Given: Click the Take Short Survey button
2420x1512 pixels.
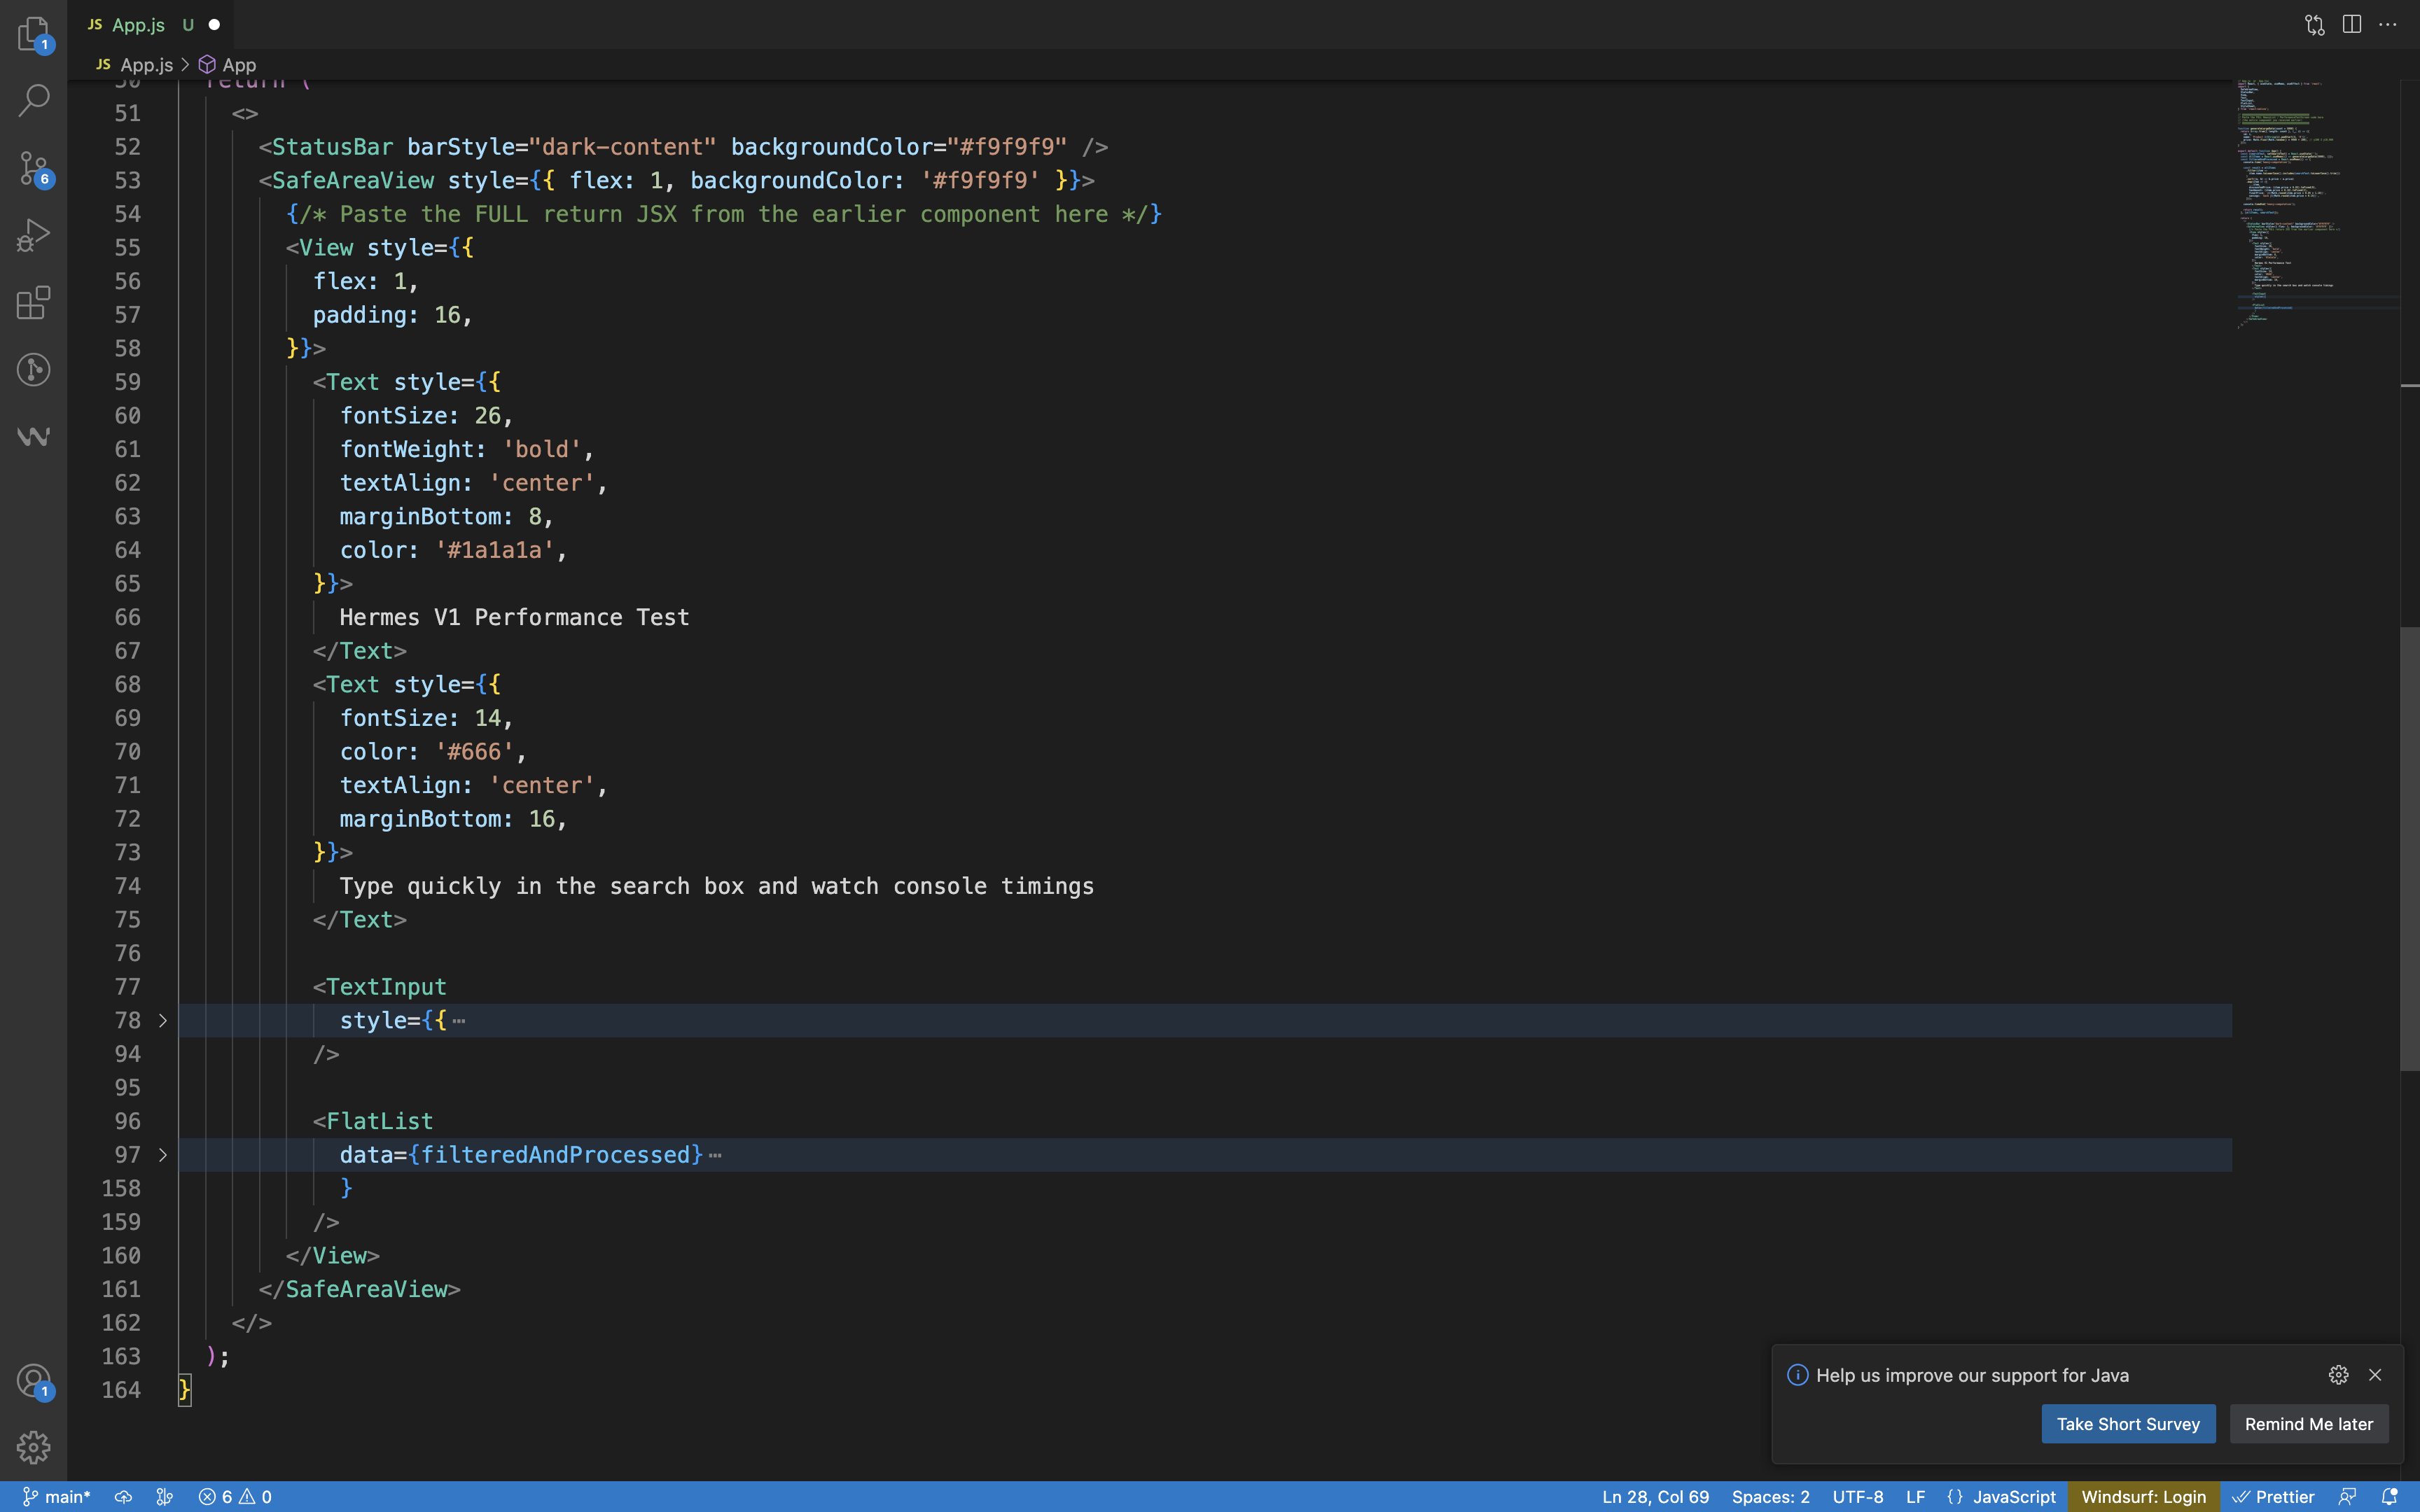Looking at the screenshot, I should pos(2127,1424).
